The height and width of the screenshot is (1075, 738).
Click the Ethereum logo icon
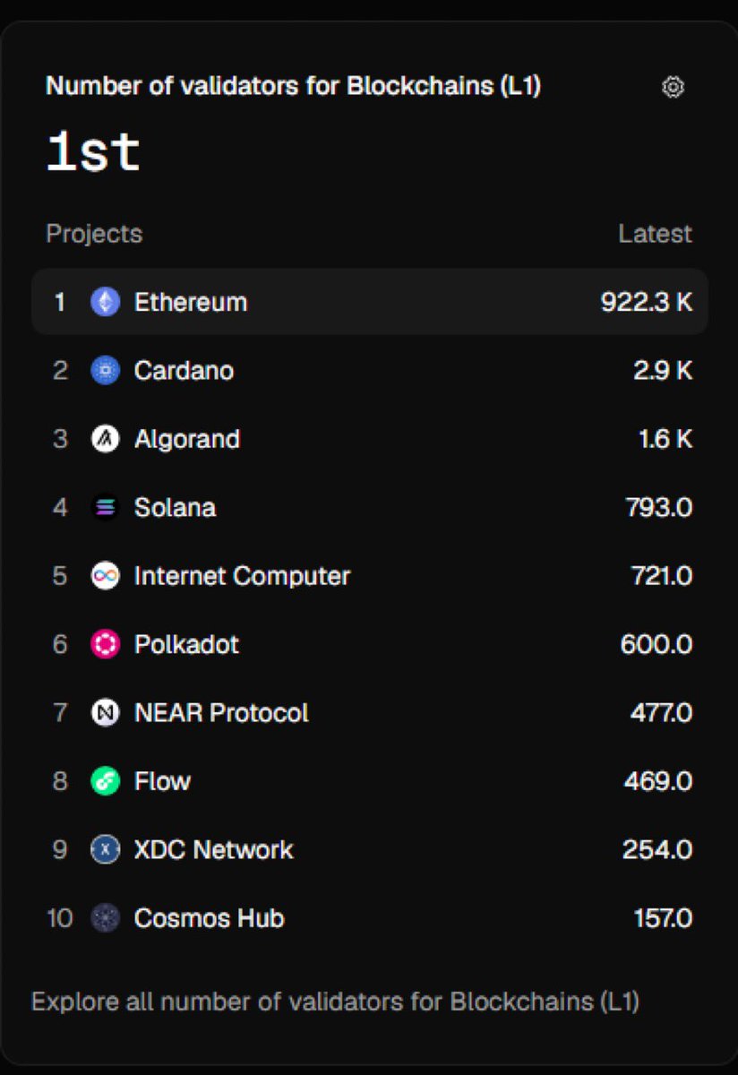coord(106,302)
